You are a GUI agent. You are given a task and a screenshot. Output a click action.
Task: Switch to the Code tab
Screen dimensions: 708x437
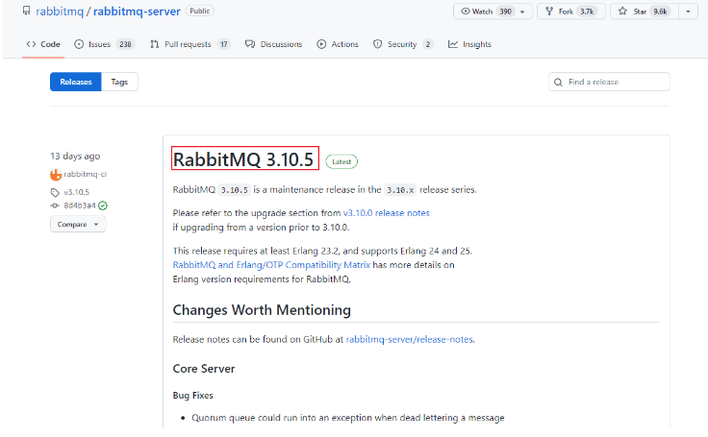(x=43, y=44)
